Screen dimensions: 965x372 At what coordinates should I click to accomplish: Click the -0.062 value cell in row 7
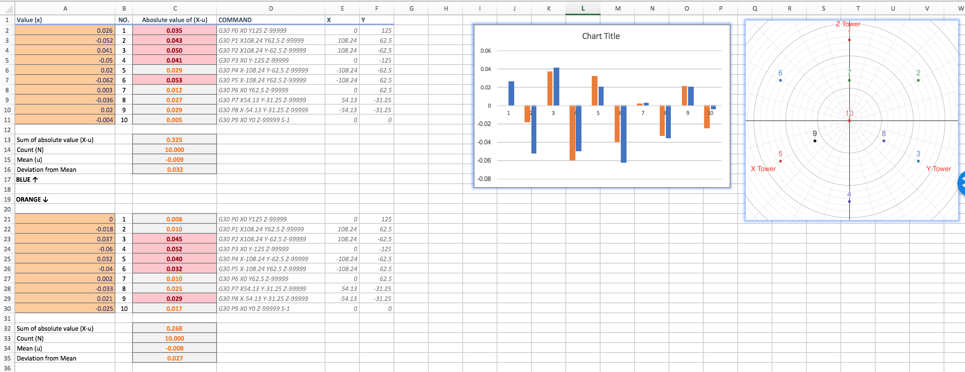[65, 80]
